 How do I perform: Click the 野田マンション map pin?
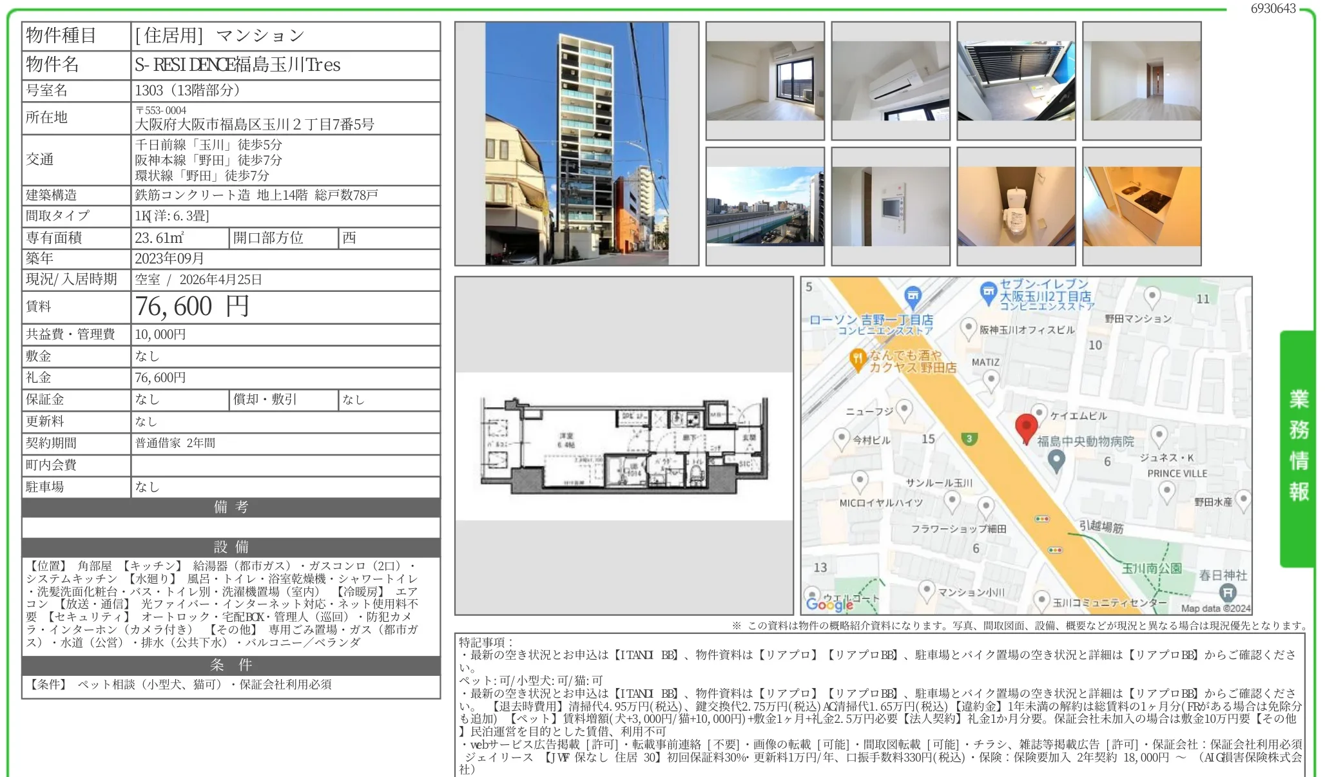[1152, 295]
